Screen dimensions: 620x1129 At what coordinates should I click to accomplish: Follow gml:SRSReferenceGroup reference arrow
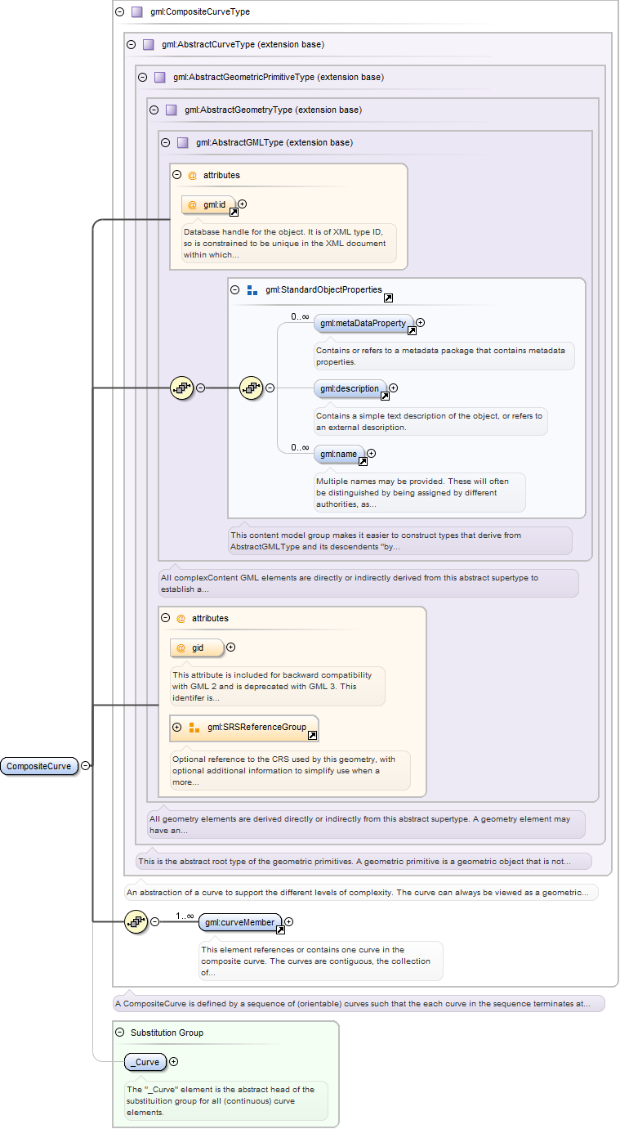(x=312, y=736)
